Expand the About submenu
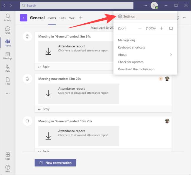The height and width of the screenshot is (175, 191). 145,55
